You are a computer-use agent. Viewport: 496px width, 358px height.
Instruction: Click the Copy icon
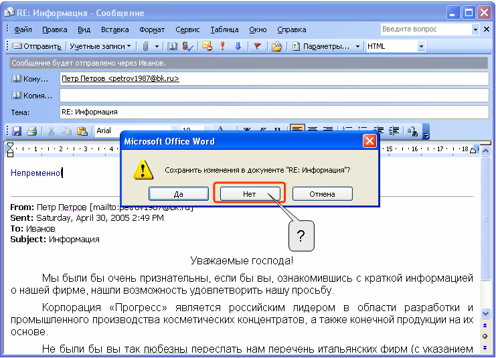coord(66,131)
